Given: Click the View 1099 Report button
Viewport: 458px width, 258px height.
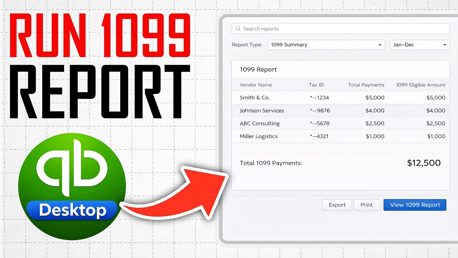Looking at the screenshot, I should coord(415,205).
